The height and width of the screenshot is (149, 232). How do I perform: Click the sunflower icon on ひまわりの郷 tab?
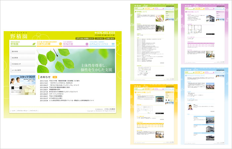pos(60,44)
